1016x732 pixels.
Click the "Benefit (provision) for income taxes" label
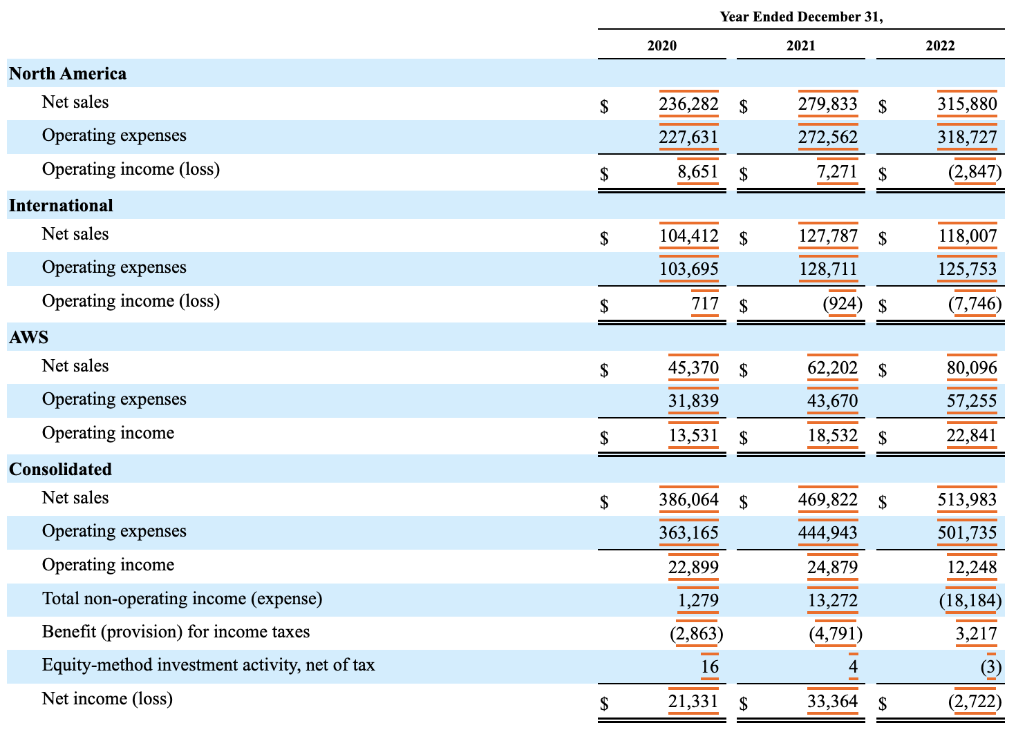point(176,632)
